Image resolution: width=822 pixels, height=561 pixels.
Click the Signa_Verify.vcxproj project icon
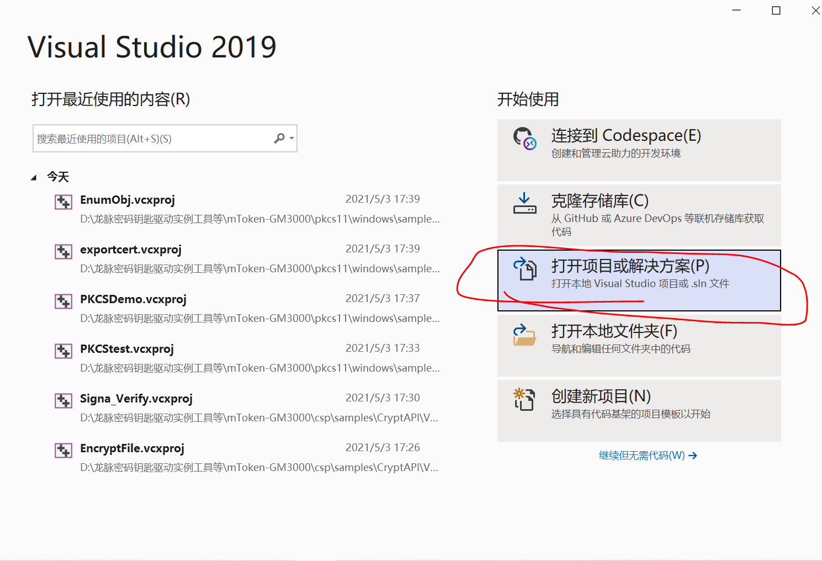(x=63, y=401)
